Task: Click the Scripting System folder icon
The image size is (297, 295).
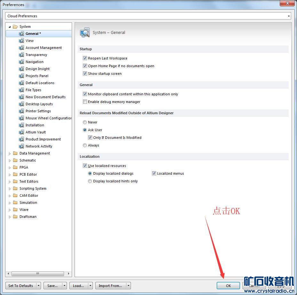Action: pyautogui.click(x=15, y=188)
